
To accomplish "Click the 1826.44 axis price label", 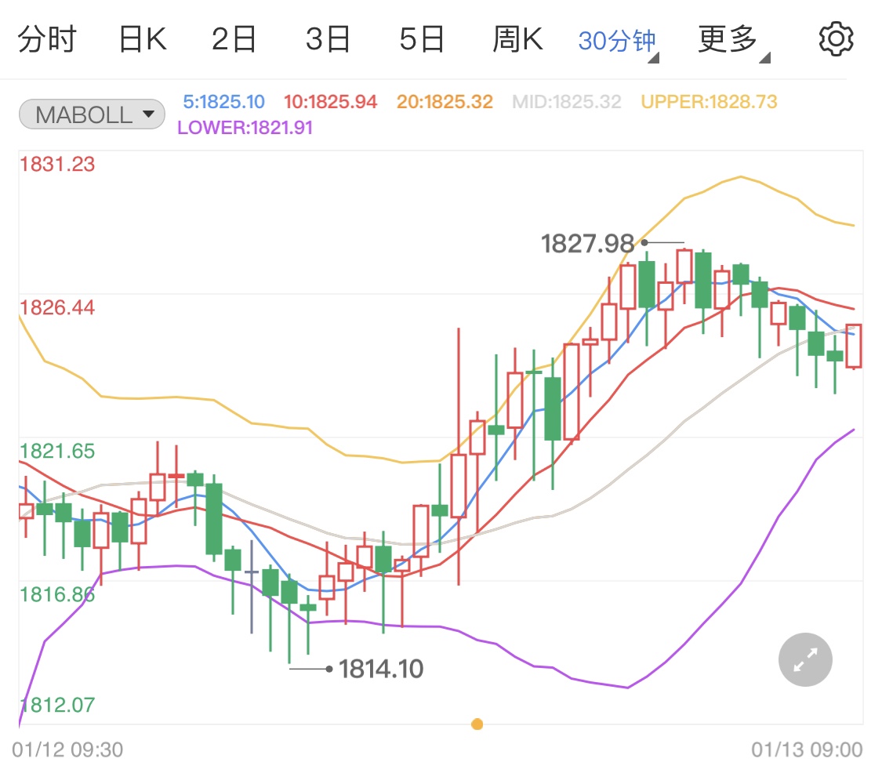I will pos(57,308).
